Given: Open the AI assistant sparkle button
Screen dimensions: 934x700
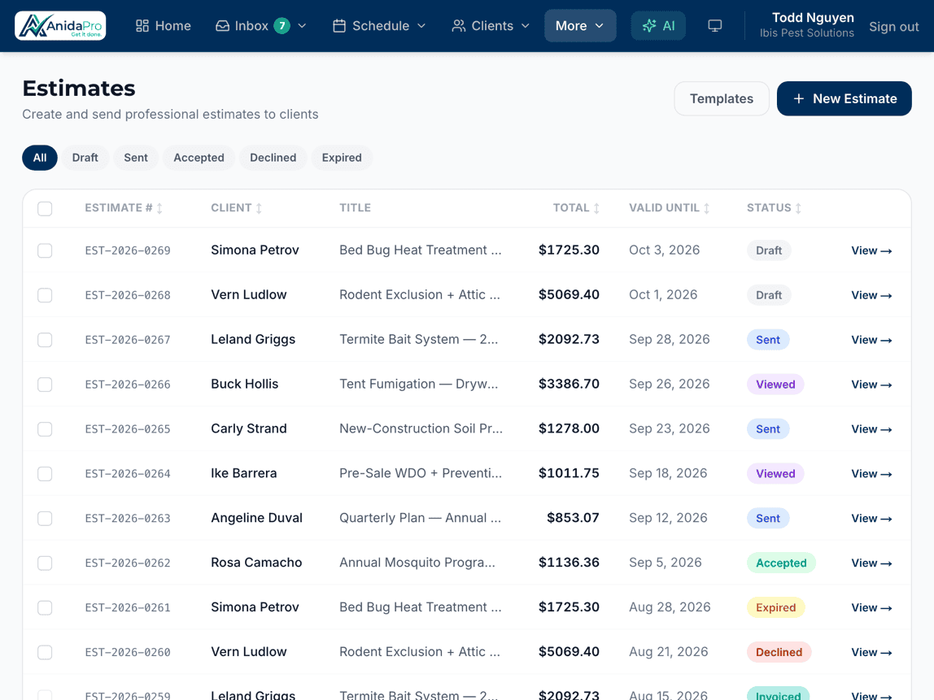Looking at the screenshot, I should coord(658,25).
